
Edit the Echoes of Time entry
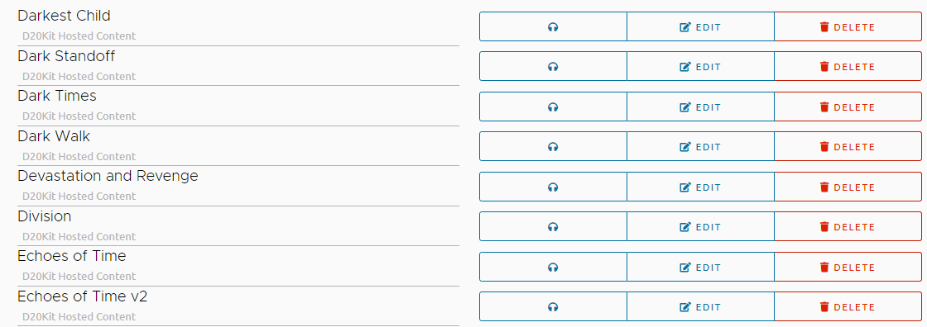tap(700, 267)
